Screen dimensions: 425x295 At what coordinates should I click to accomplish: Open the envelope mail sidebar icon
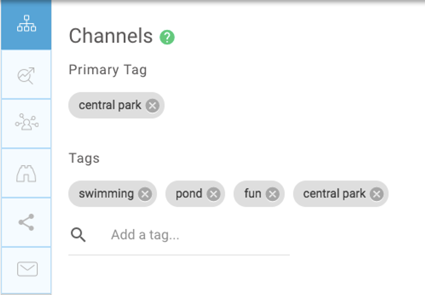tap(27, 269)
